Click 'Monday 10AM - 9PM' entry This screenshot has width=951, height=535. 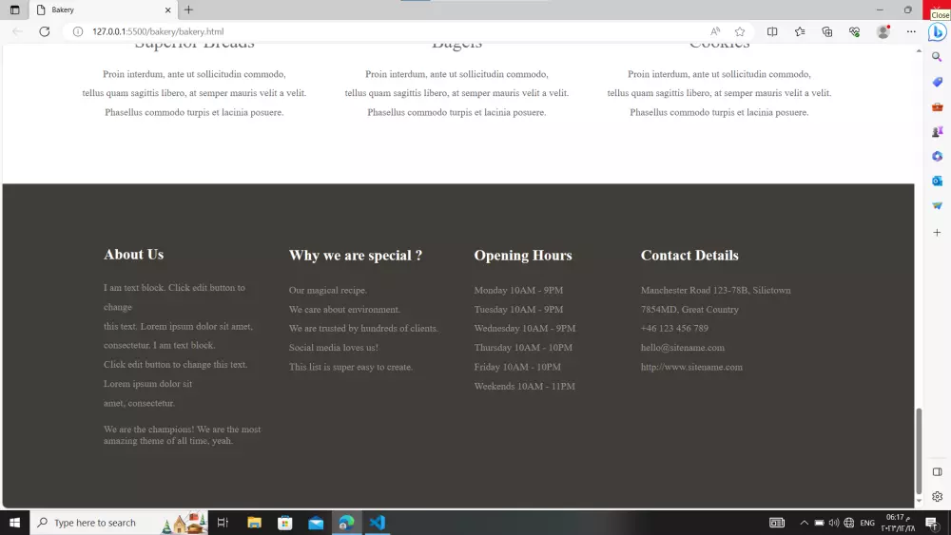518,290
